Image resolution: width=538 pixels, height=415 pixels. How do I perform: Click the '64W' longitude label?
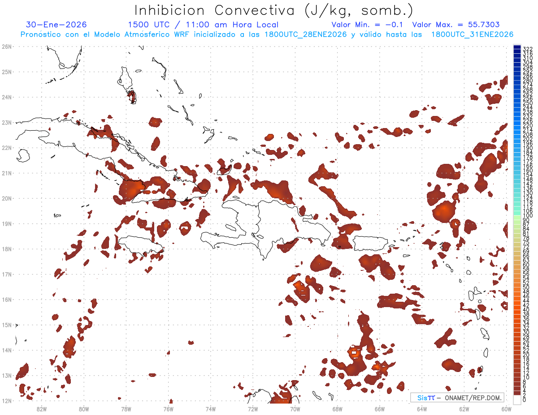pyautogui.click(x=422, y=409)
